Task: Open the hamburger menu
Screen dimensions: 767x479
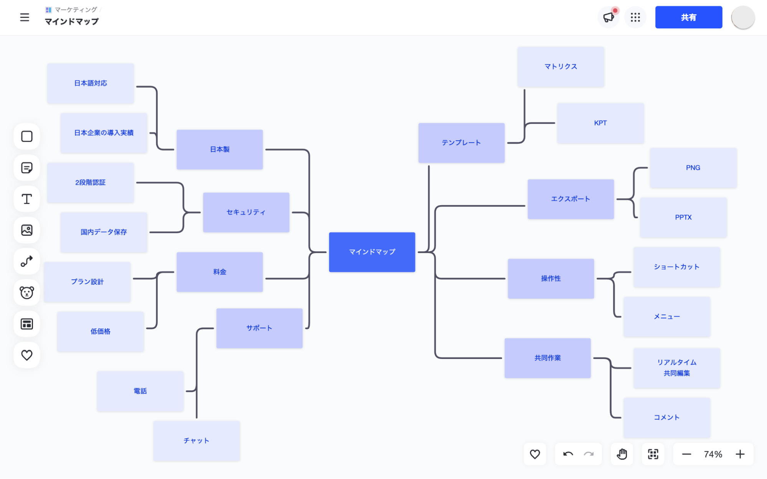Action: (x=25, y=17)
